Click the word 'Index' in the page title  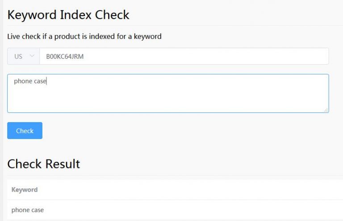coord(75,15)
